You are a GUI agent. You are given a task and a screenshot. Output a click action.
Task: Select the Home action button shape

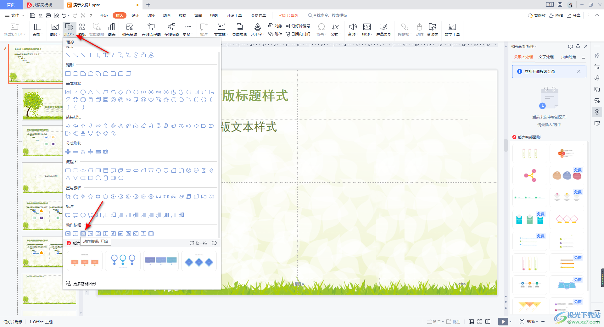coord(98,234)
